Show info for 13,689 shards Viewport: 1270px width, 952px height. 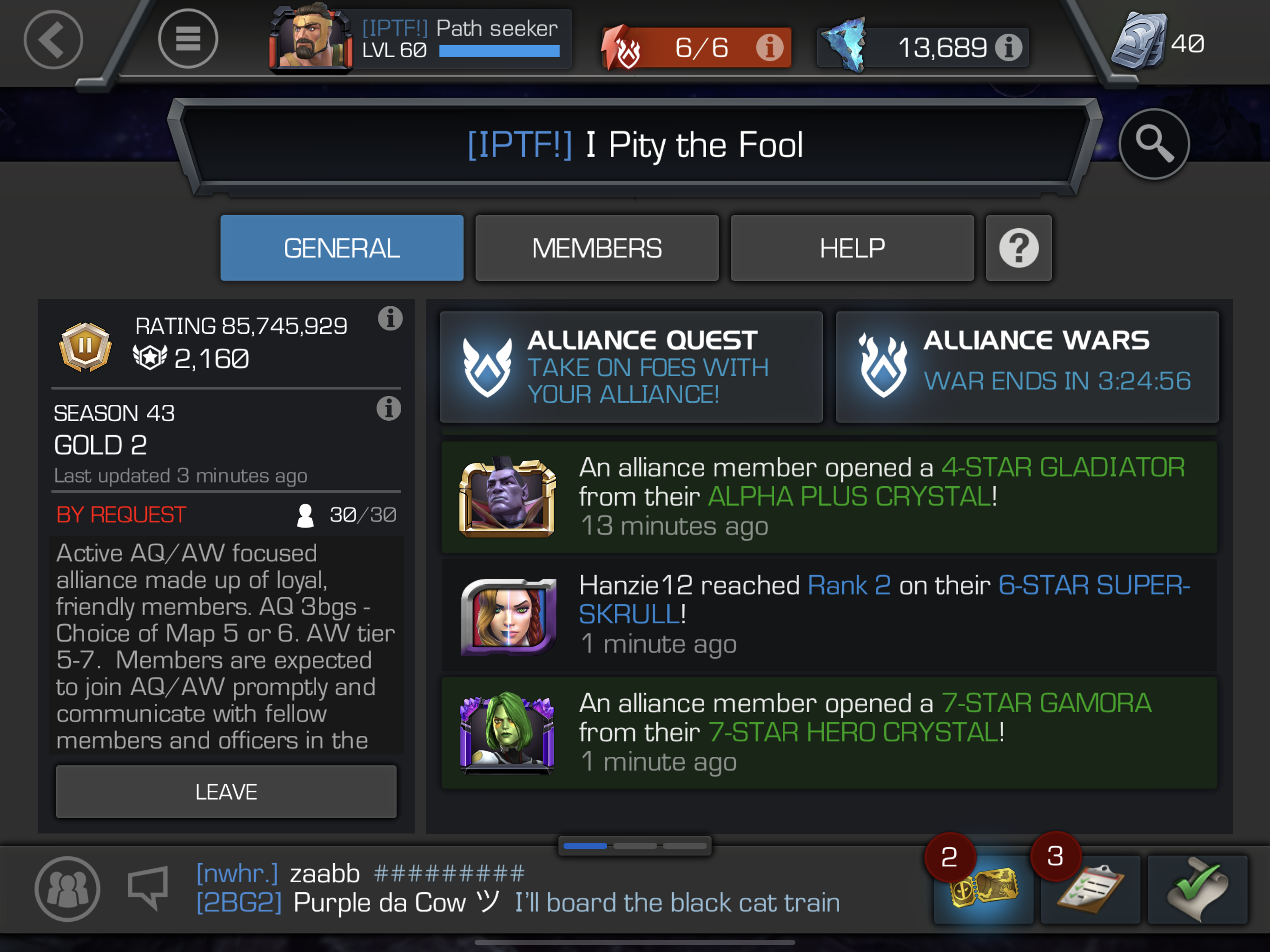point(1009,47)
